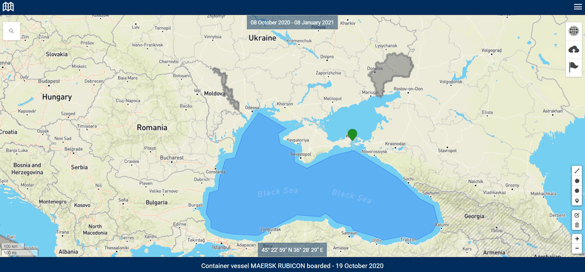Click the Sochi city label
The image size is (585, 272).
(x=408, y=179)
